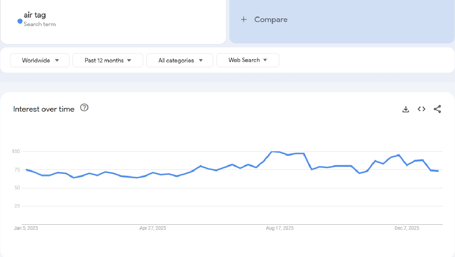Edit the air tag search term
The image size is (455, 257).
click(35, 15)
